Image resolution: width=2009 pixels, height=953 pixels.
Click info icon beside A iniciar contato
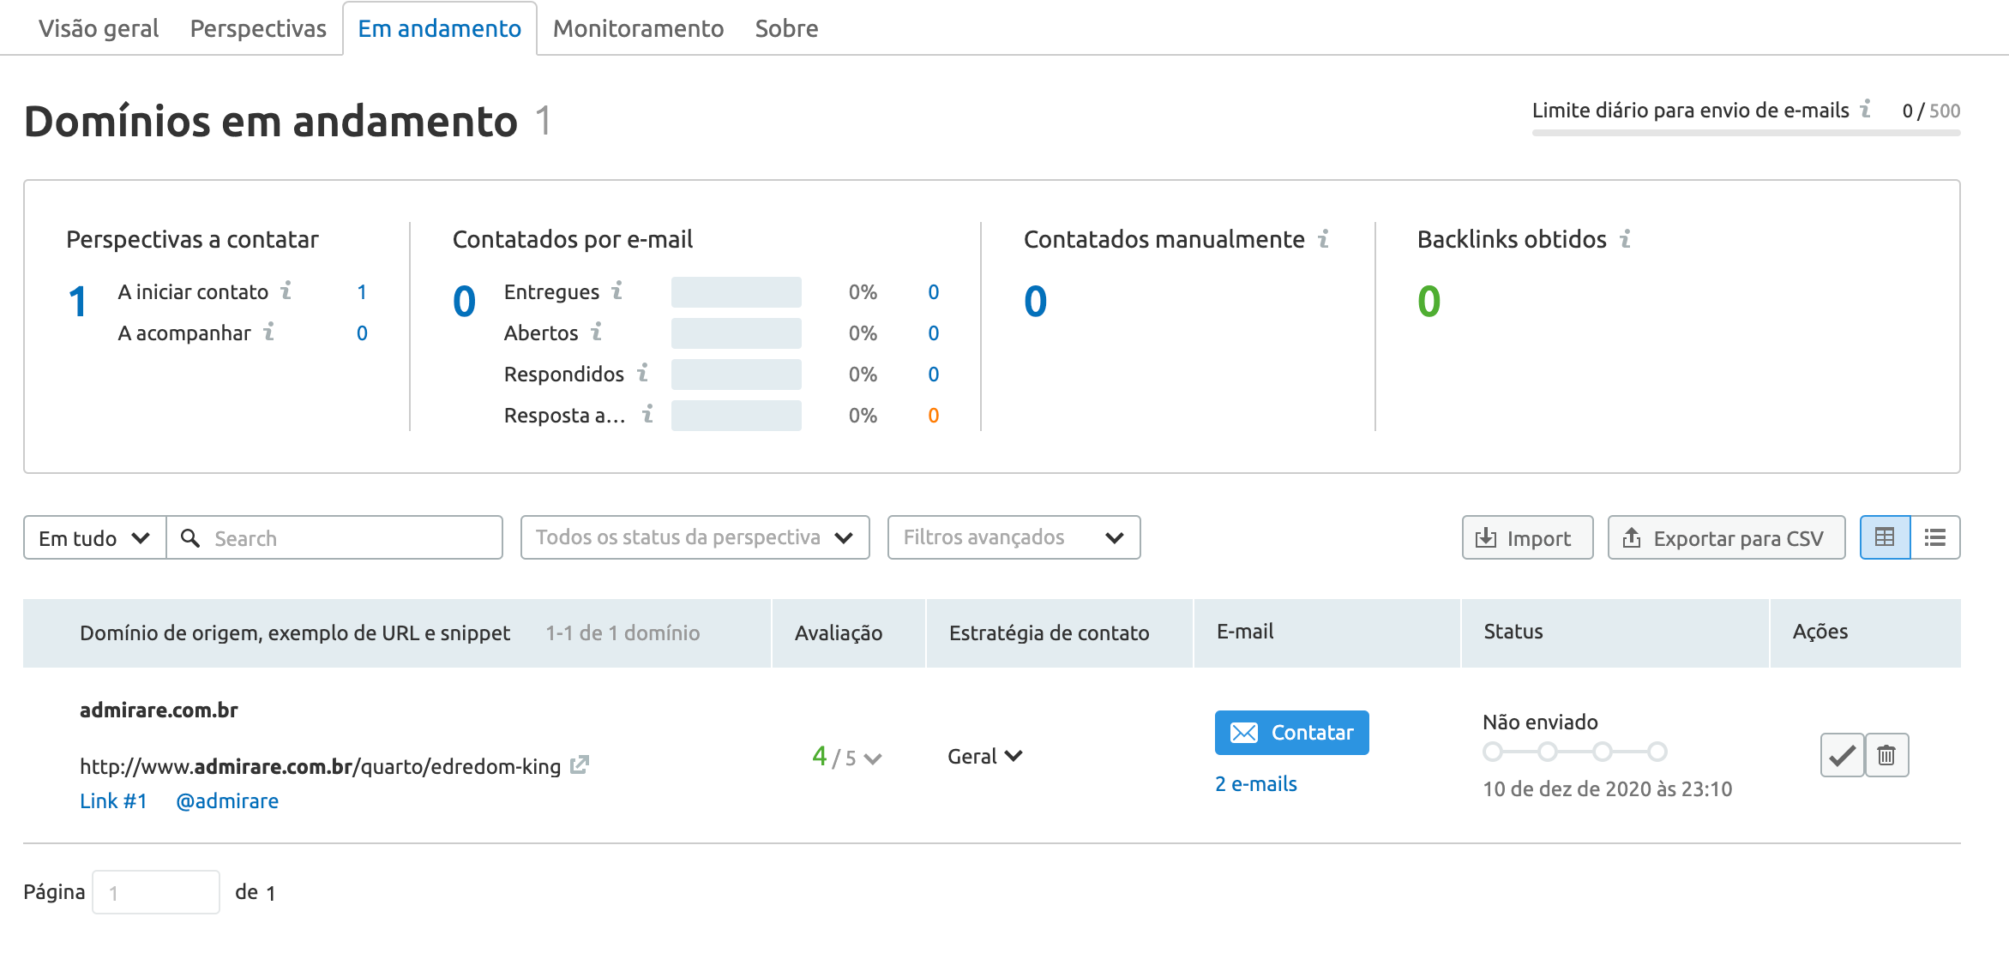pos(286,291)
